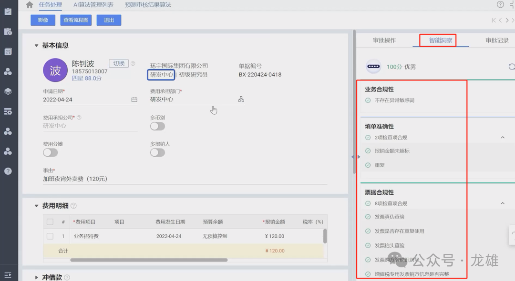
Task: Toggle the 多币别 switch
Action: tap(157, 126)
